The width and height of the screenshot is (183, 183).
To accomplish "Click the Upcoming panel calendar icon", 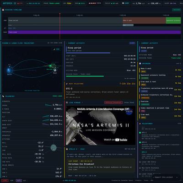I will (x=140, y=64).
